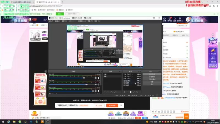This screenshot has width=220, height=124.
Task: Open the OBS View (V) menu
Action: pos(64,21)
